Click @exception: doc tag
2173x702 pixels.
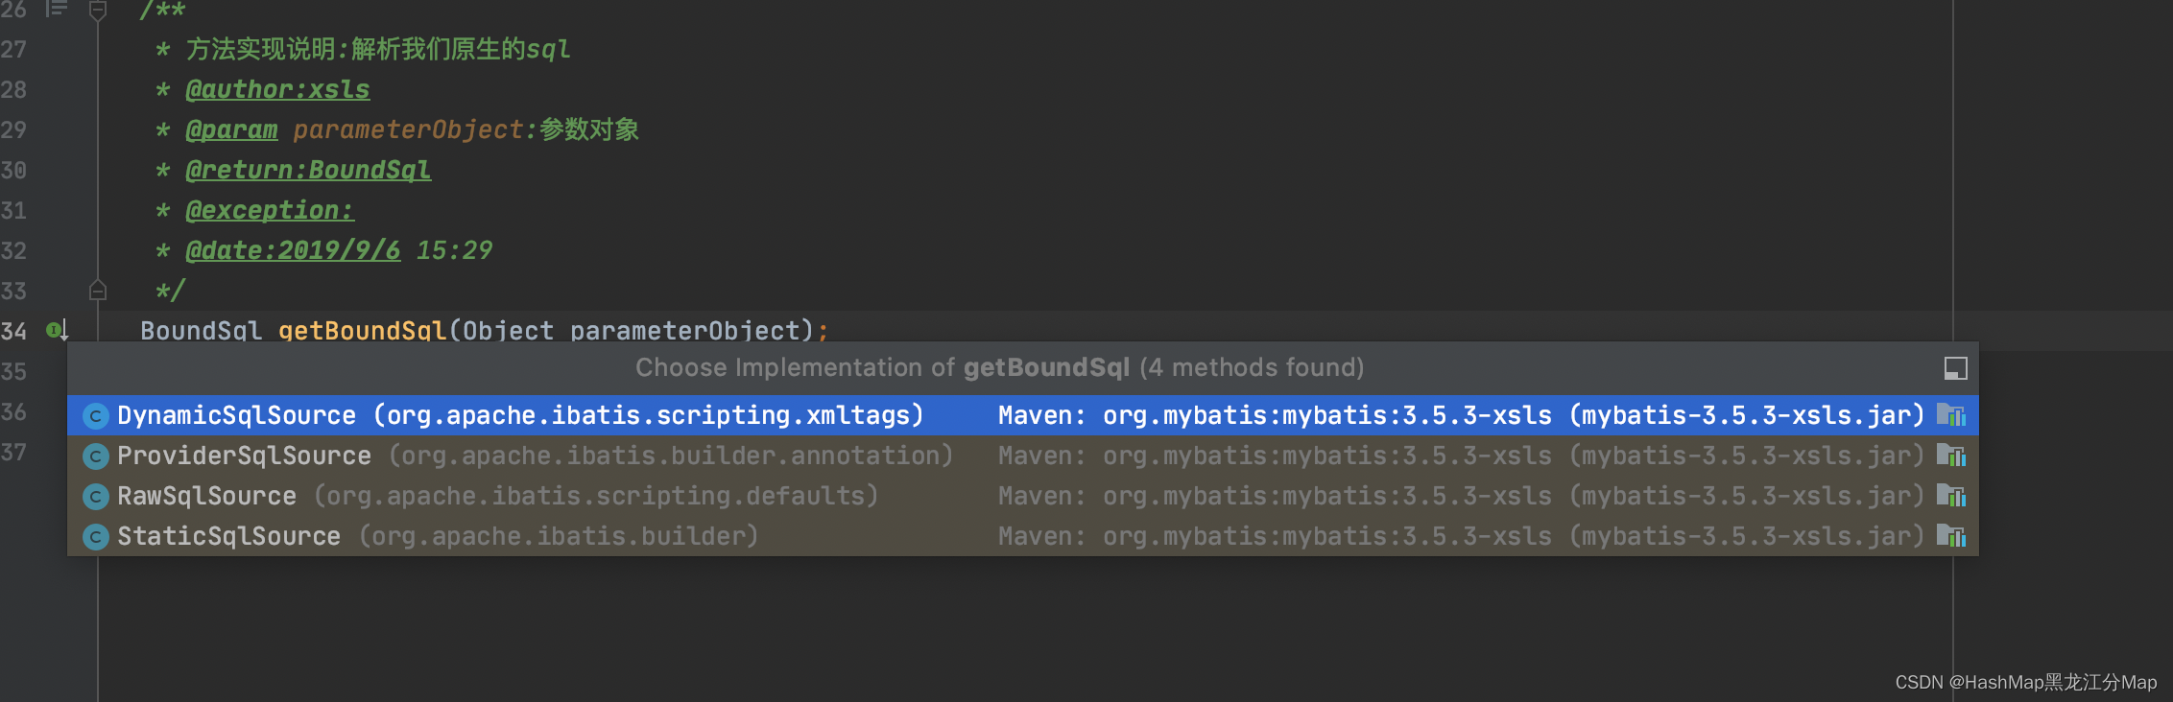pyautogui.click(x=270, y=210)
